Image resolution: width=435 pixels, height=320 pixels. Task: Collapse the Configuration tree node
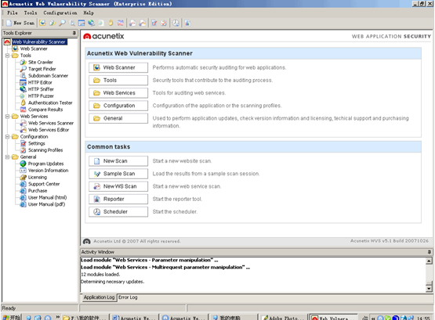coord(8,136)
